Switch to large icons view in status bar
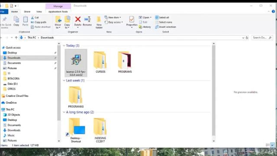Screen dimensions: 277x156 point(273,145)
